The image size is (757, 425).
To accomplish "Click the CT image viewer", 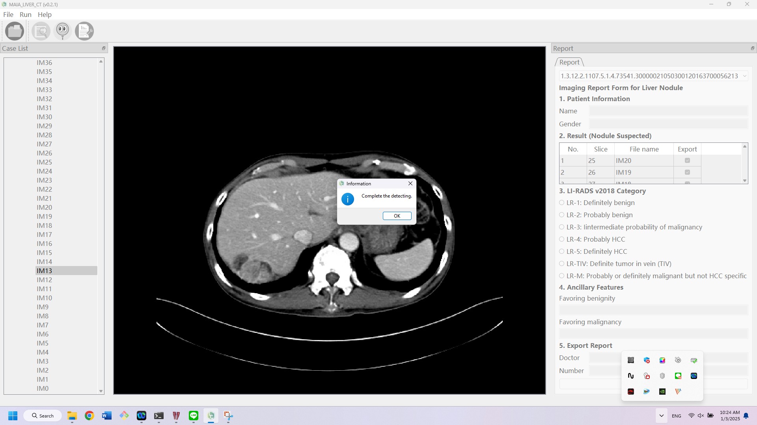I will click(x=330, y=220).
